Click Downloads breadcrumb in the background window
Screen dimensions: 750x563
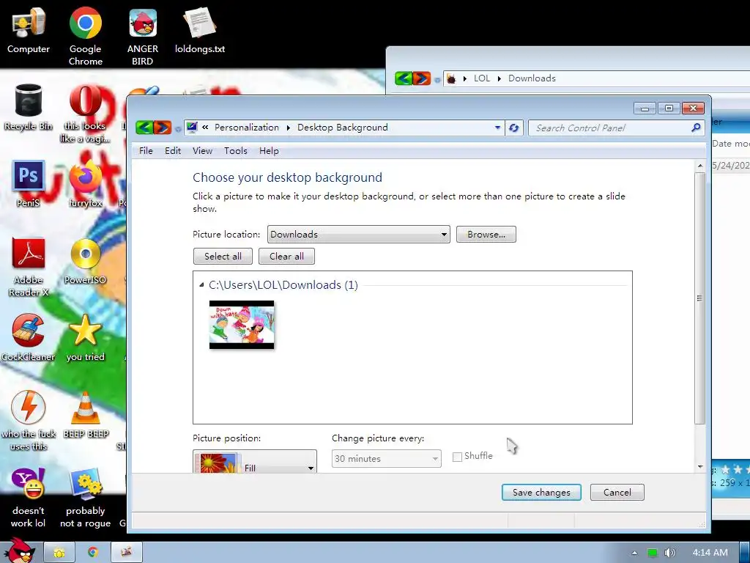coord(532,78)
